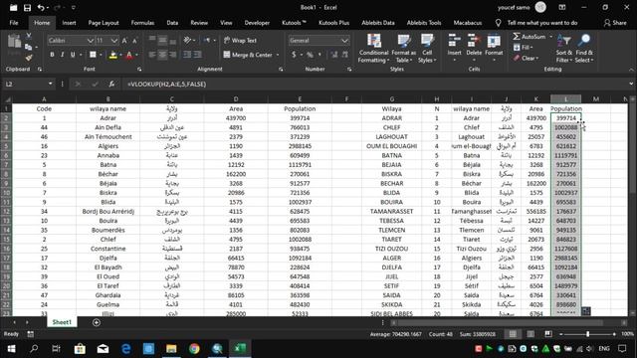Viewport: 637px width, 358px height.
Task: Open the Cell Styles gallery
Action: tap(427, 49)
